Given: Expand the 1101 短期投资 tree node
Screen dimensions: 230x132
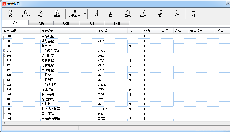Looking at the screenshot, I should point(4,56).
